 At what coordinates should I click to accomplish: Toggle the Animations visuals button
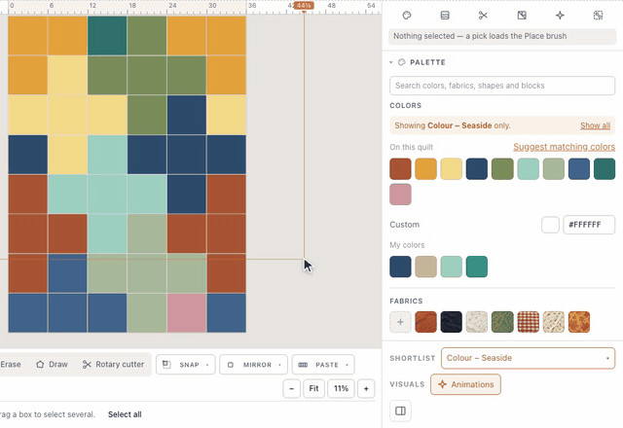pos(465,384)
